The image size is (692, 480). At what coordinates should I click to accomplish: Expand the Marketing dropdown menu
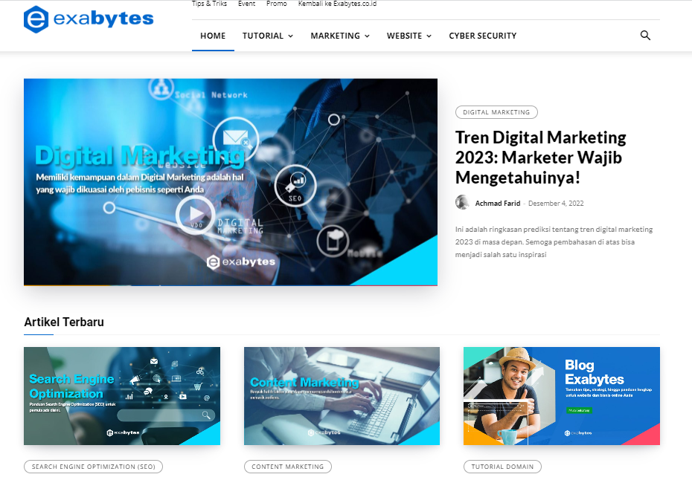point(339,36)
